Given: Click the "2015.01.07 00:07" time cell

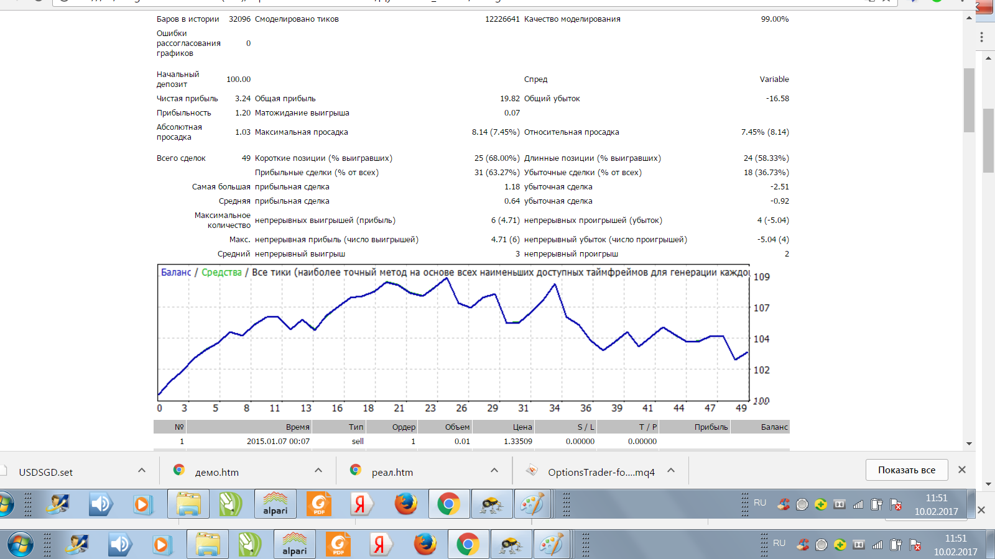Looking at the screenshot, I should (x=278, y=442).
